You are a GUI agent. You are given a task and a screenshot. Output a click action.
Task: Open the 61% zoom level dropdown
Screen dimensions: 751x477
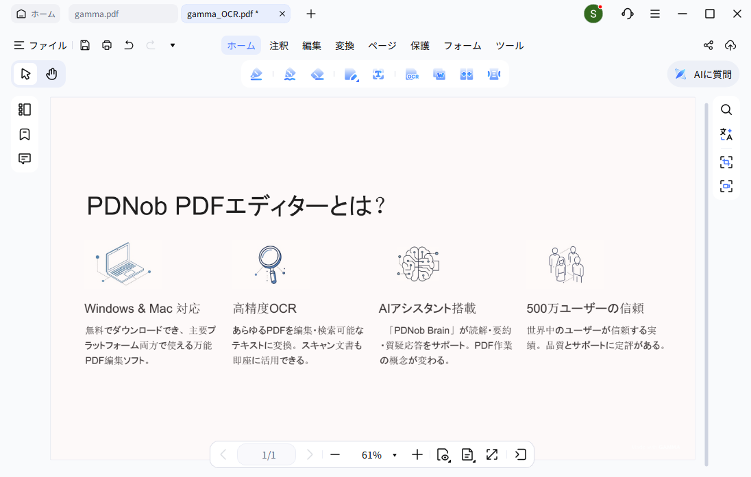click(379, 454)
